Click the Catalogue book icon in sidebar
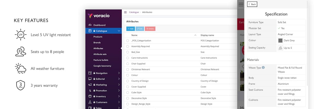The image size is (328, 109). (90, 31)
